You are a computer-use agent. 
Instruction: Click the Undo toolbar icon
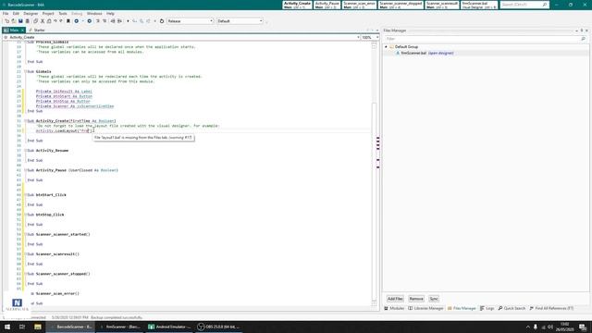pos(55,21)
